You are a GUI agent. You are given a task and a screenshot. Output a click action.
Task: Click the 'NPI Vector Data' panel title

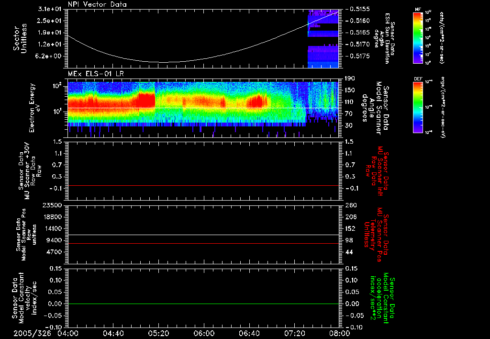(97, 4)
